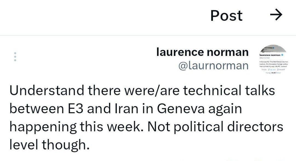This screenshot has width=296, height=161.
Task: Click the bio text inside avatar image
Action: pyautogui.click(x=274, y=64)
